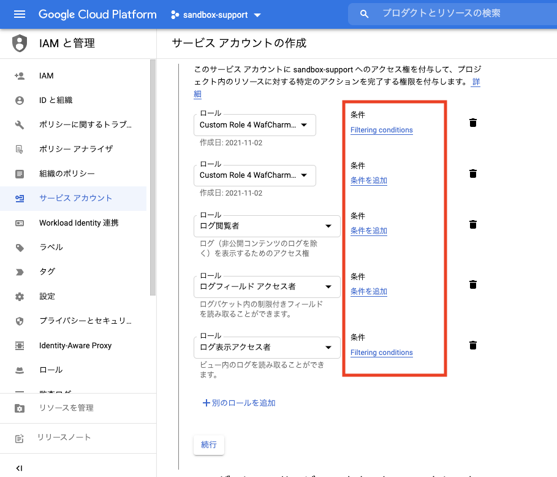Open サービス アカウント in the sidebar
The height and width of the screenshot is (477, 557).
75,198
